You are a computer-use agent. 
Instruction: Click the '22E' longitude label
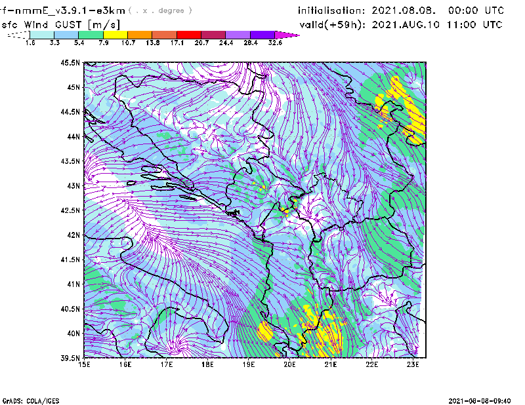(371, 364)
